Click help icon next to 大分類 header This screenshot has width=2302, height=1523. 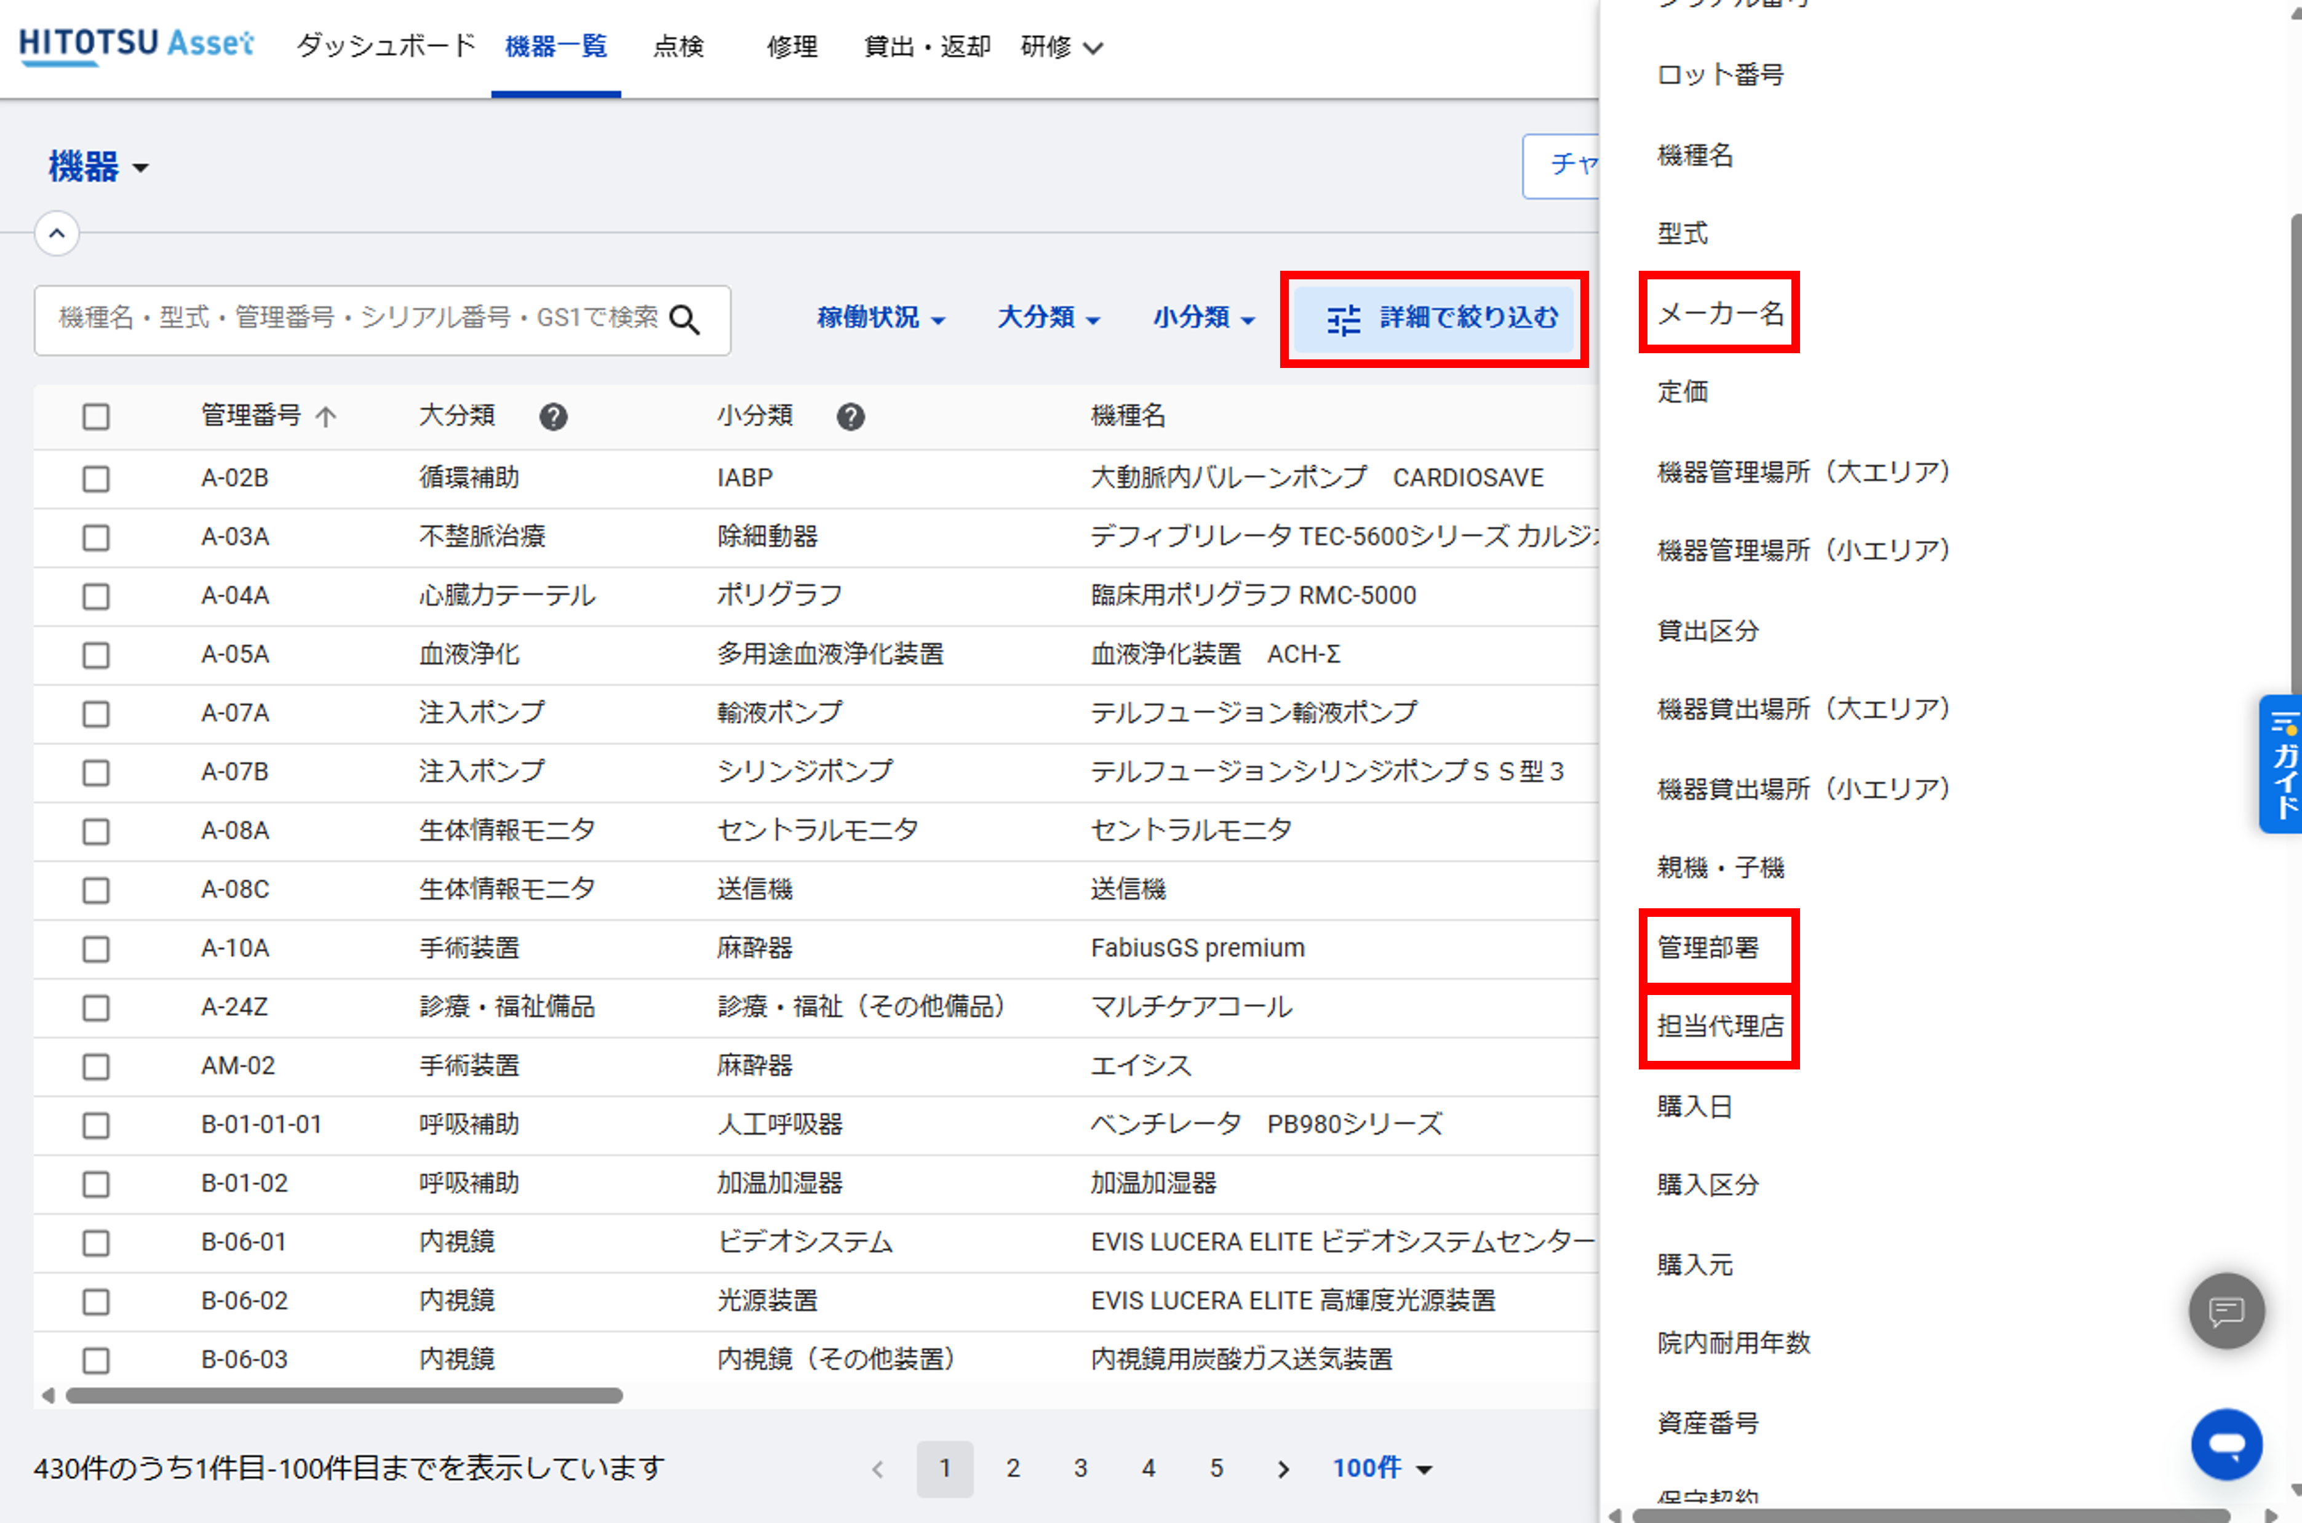point(554,417)
